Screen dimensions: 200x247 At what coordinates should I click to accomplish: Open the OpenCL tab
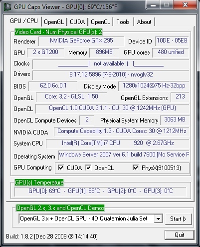(100, 22)
